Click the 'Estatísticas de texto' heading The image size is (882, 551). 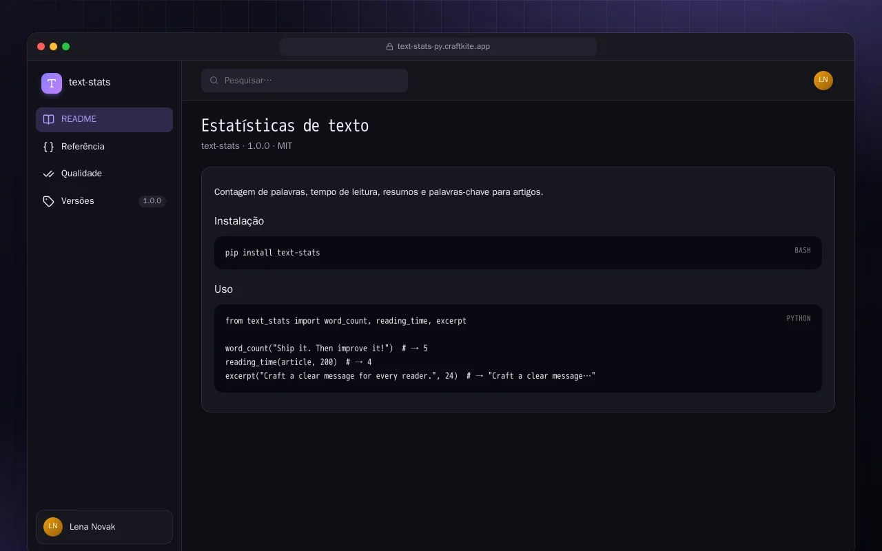tap(285, 126)
